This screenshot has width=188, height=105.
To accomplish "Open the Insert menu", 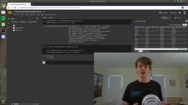I will [27, 15].
